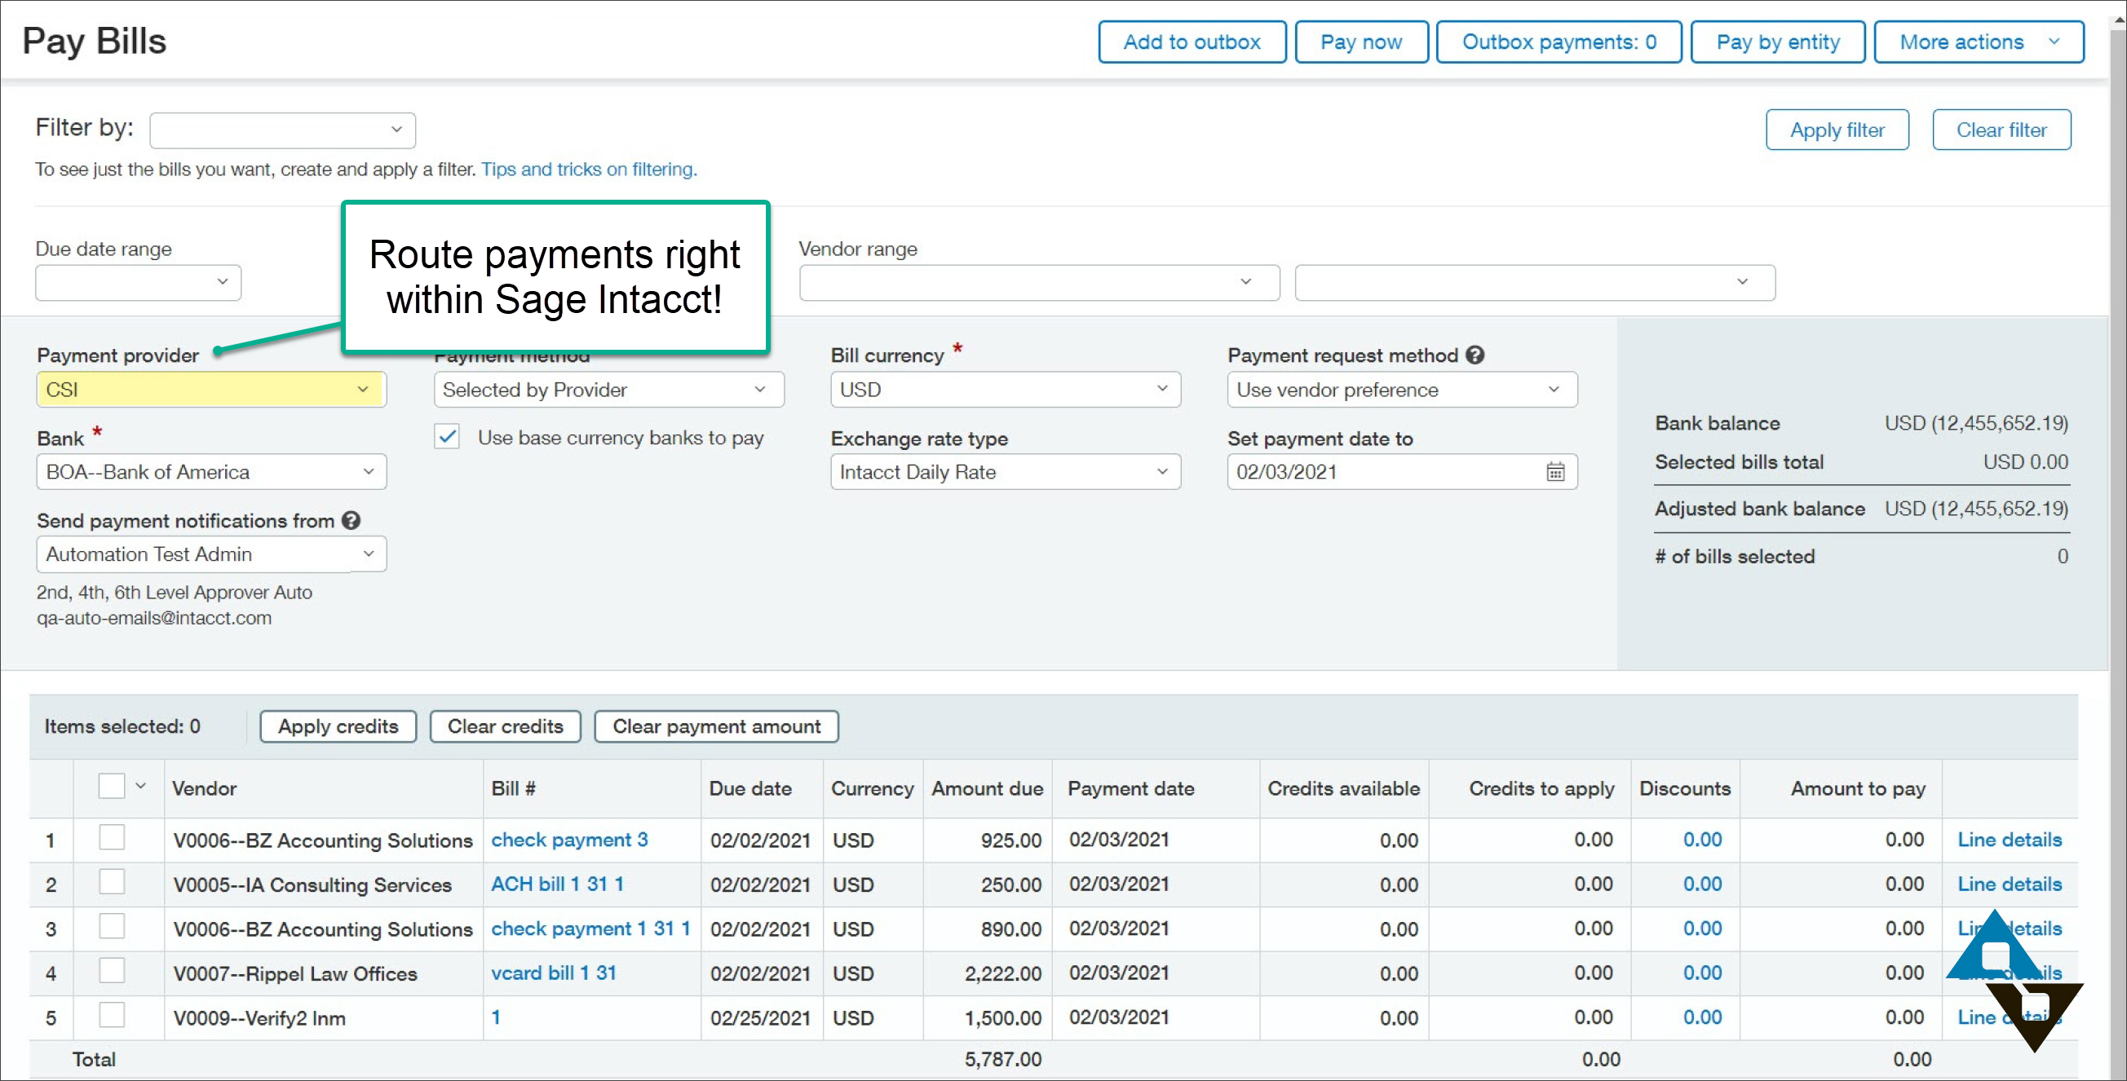Expand the select-all checkbox options arrow
Screen dimensions: 2127x1081
(141, 787)
